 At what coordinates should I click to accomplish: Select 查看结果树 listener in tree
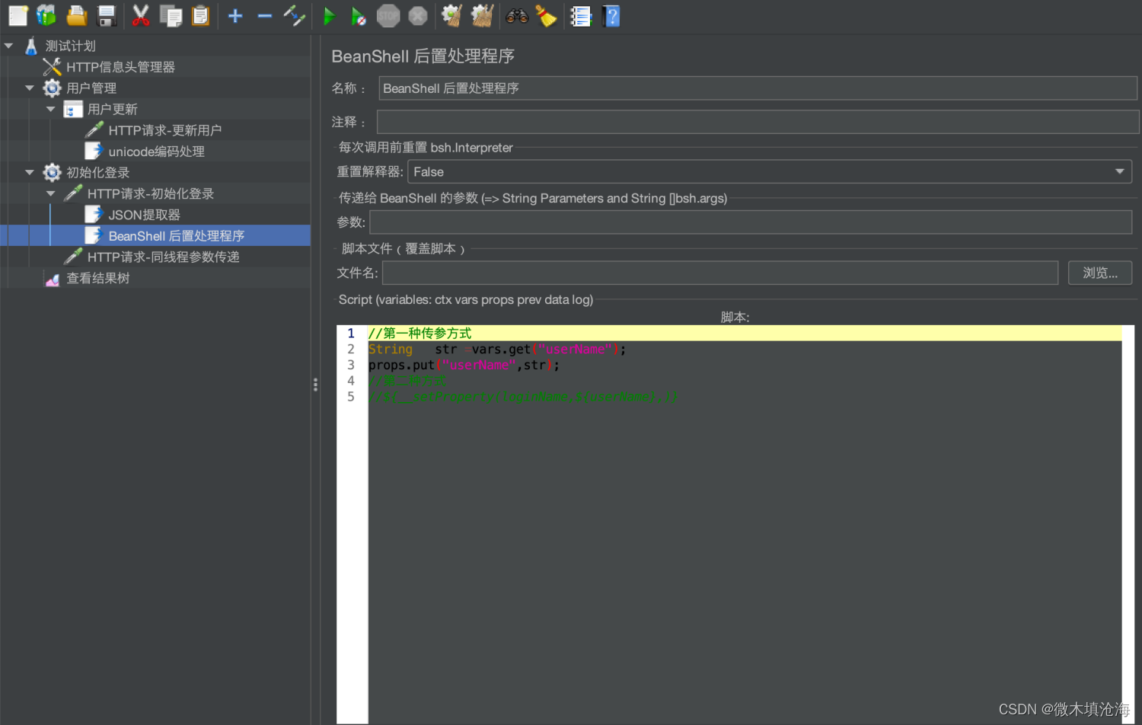[97, 279]
